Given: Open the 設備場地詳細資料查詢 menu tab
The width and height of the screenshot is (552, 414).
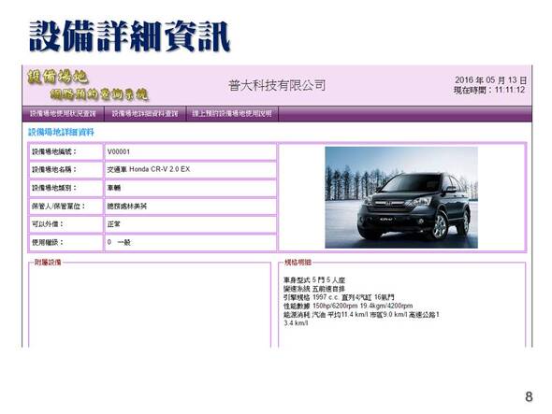Looking at the screenshot, I should click(145, 114).
